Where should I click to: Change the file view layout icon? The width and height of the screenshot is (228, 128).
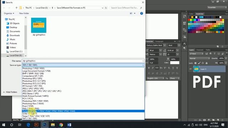[131, 14]
